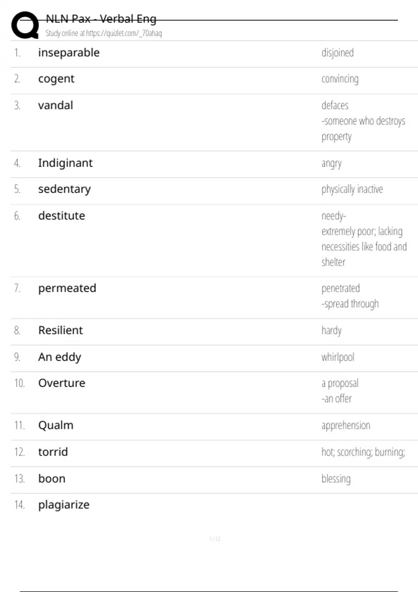The height and width of the screenshot is (592, 418).
Task: Open the quizlet.com study link
Action: click(x=124, y=33)
